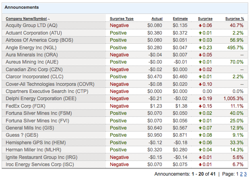Sort by Estimate column header
The image size is (249, 180).
click(180, 19)
